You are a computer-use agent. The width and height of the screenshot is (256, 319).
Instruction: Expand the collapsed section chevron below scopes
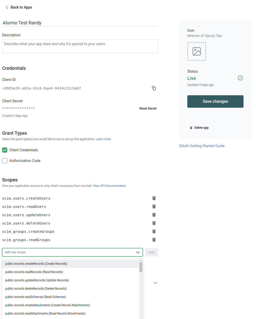[x=156, y=283]
